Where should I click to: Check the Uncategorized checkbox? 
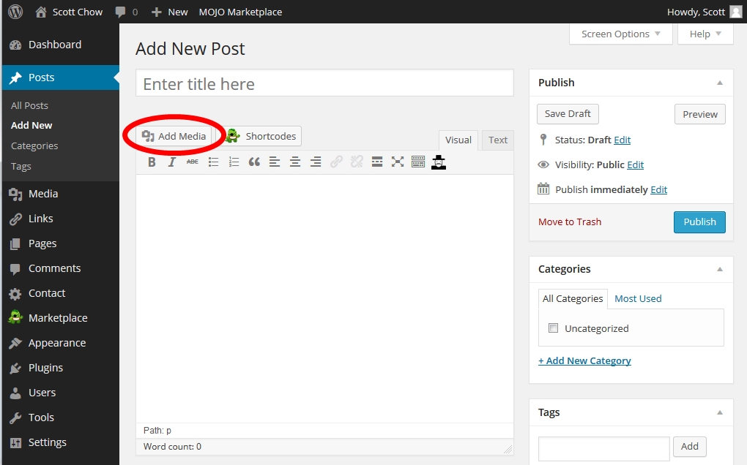point(553,328)
